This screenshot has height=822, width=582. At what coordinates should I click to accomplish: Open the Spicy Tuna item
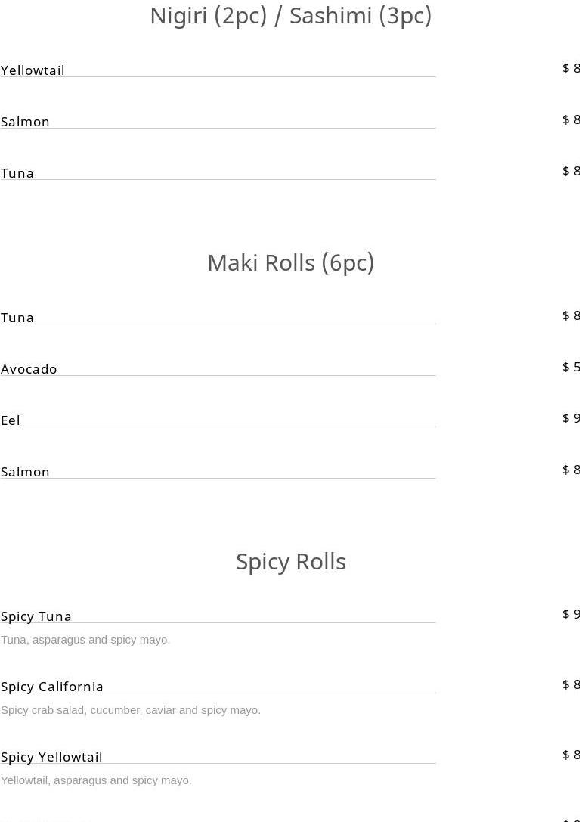36,616
